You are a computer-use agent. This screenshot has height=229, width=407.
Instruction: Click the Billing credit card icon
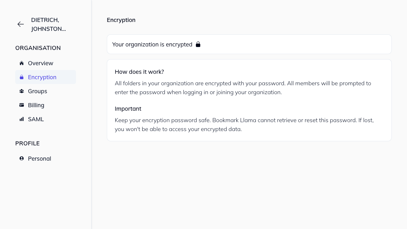tap(21, 105)
